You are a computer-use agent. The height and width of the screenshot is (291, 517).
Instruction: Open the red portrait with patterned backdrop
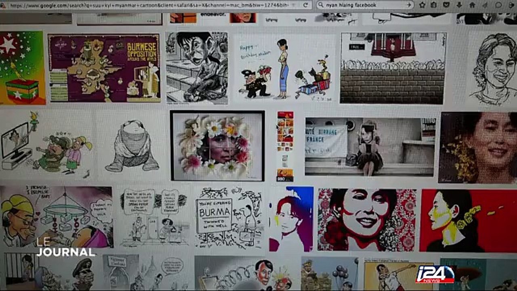(x=367, y=220)
